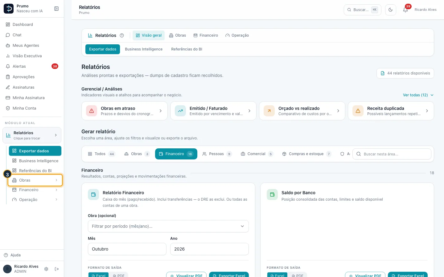444x277 pixels.
Task: Open Minha Assinatura
Action: (32, 98)
